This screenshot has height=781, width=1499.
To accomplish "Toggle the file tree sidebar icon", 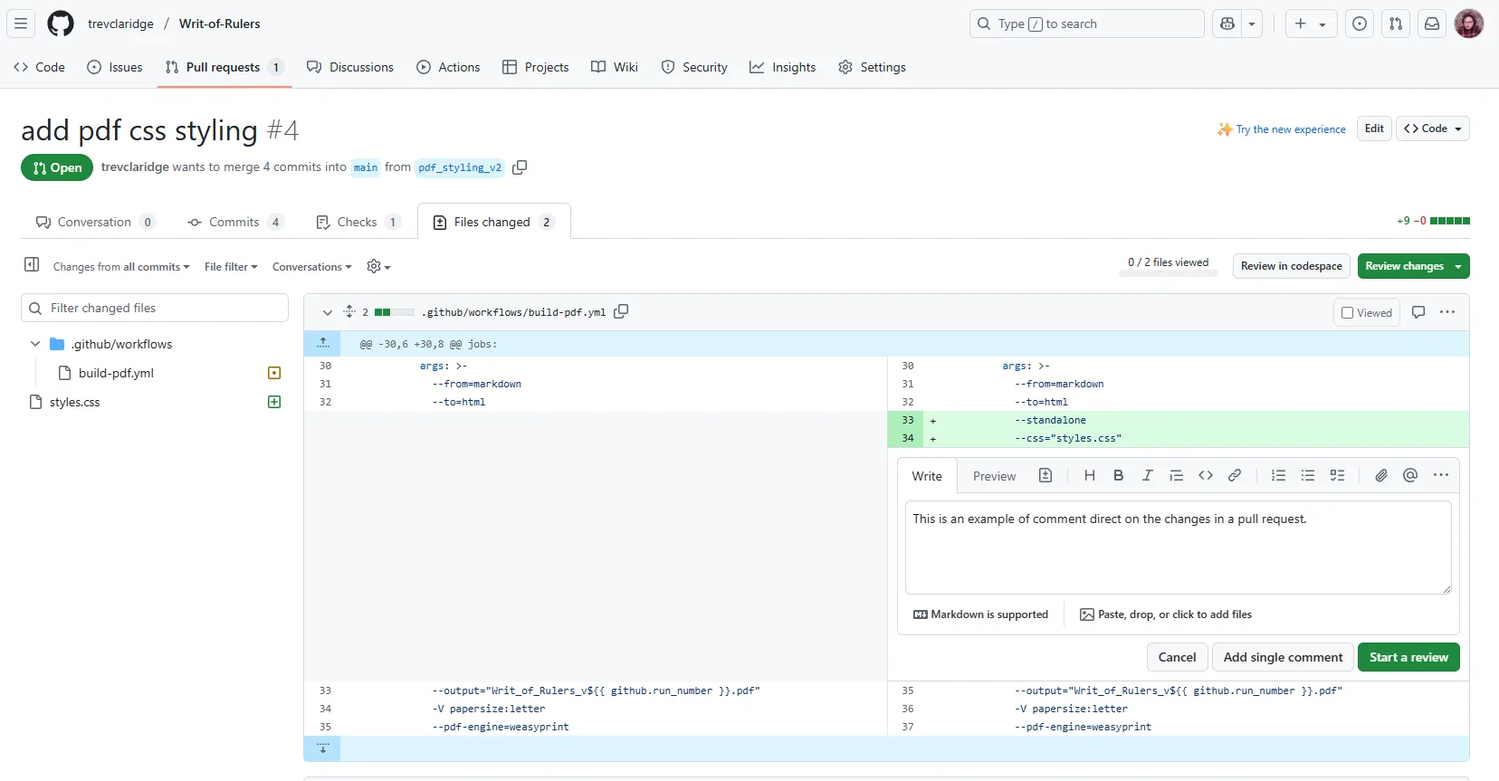I will click(x=32, y=265).
